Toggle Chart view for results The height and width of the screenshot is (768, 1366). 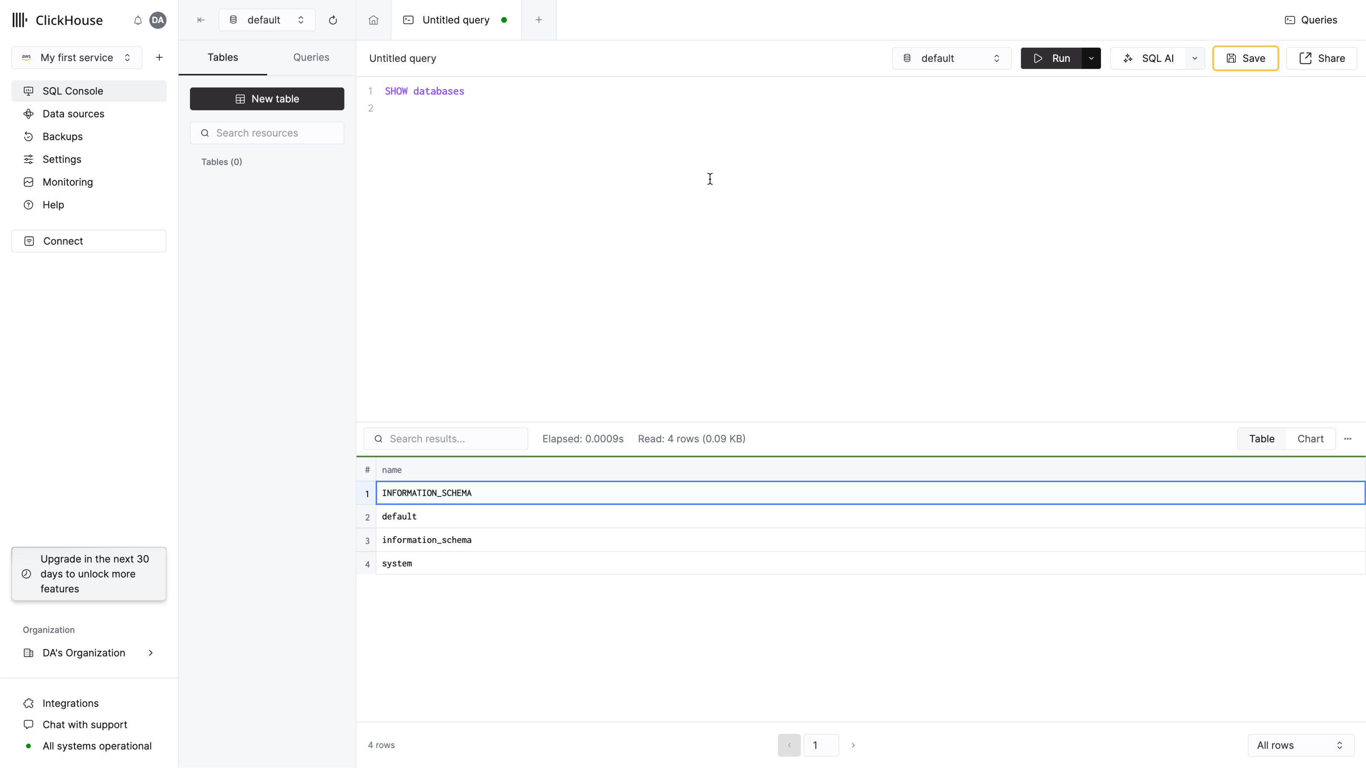point(1311,438)
